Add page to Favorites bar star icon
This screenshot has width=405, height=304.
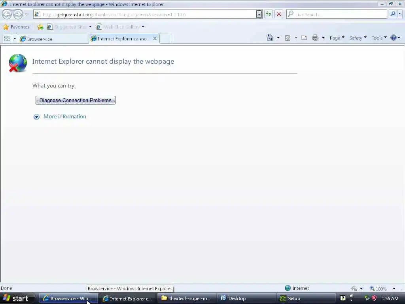tap(40, 27)
